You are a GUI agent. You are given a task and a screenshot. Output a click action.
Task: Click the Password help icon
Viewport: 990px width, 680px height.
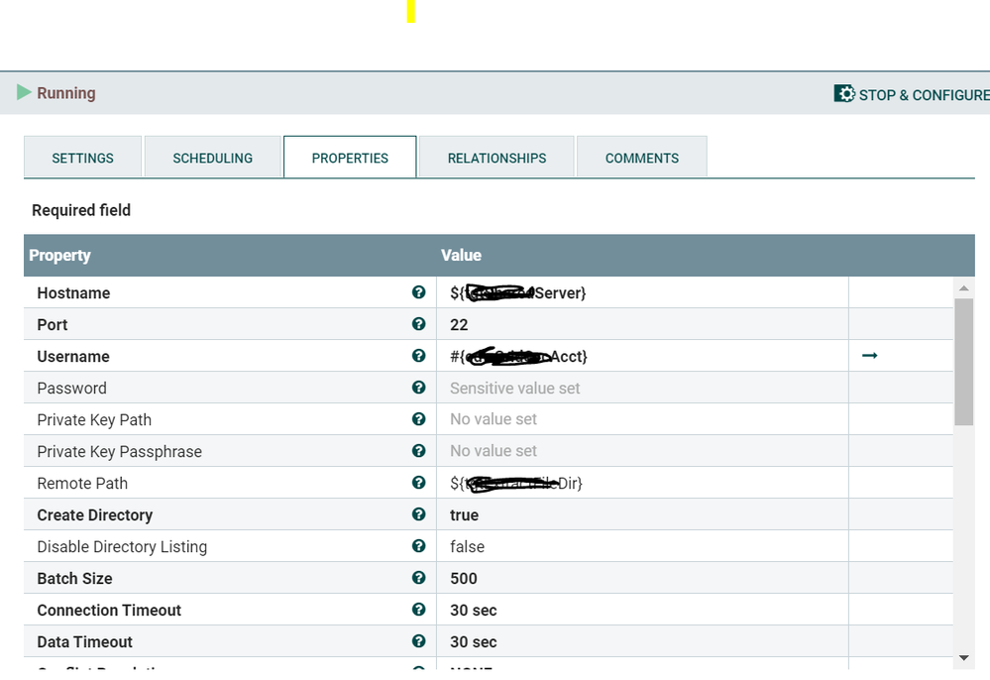click(x=418, y=387)
